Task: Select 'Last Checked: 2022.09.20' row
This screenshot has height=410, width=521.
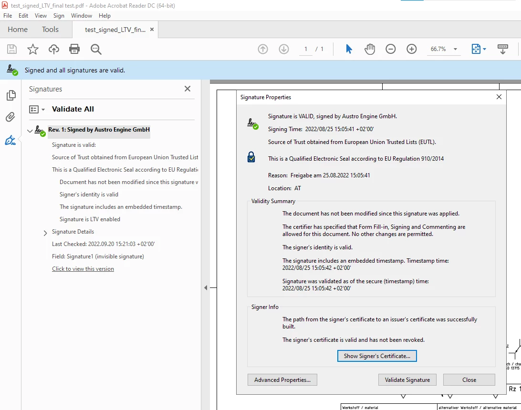Action: click(x=103, y=244)
